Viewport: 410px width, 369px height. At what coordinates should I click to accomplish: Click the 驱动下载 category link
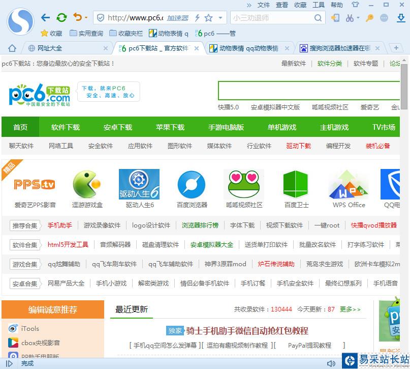(298, 146)
